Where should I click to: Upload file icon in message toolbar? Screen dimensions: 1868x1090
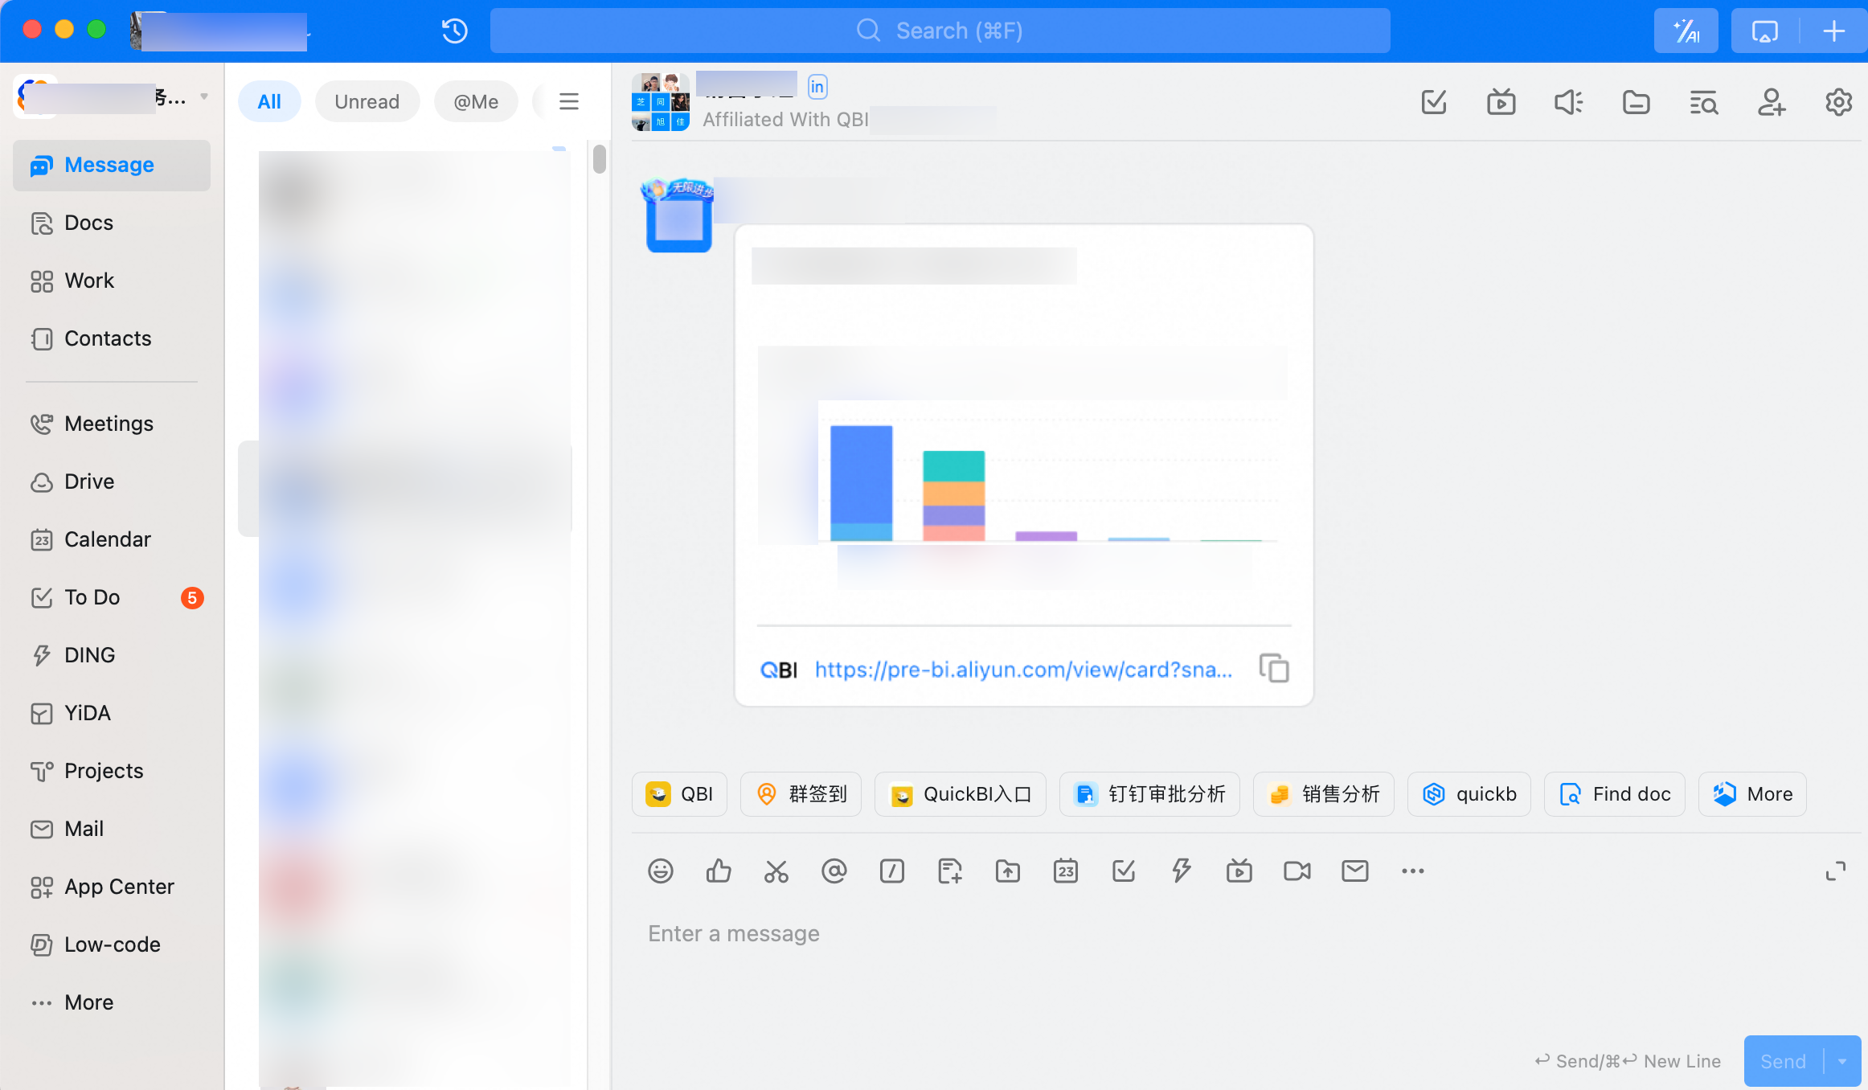point(1007,871)
